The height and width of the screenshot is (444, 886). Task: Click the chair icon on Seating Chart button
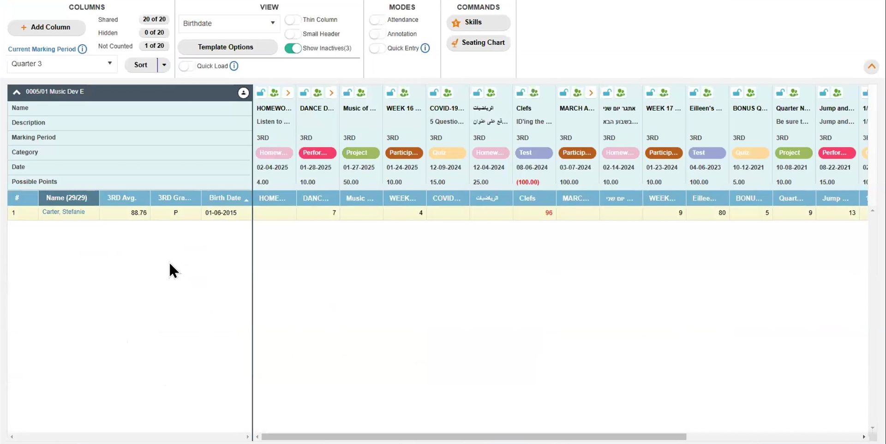pos(454,42)
